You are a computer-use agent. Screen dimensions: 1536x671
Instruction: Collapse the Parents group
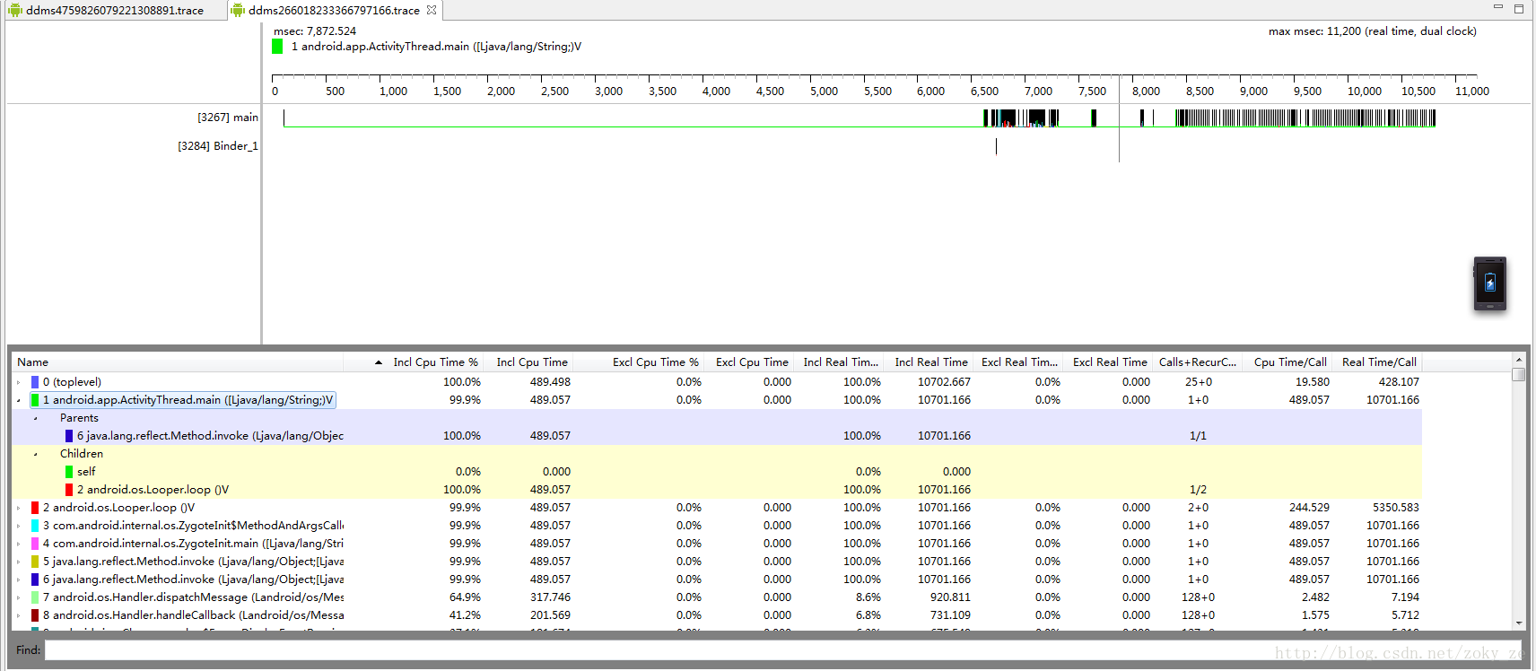35,418
